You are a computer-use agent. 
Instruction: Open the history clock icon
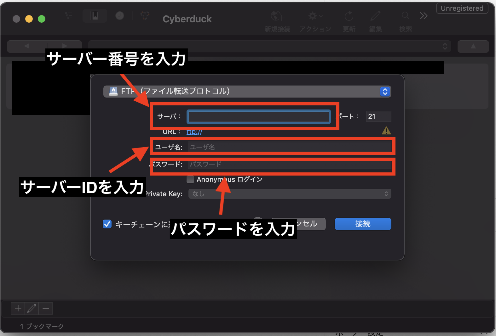[x=120, y=15]
